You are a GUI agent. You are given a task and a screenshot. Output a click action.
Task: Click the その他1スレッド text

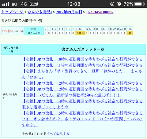pyautogui.click(x=34, y=134)
